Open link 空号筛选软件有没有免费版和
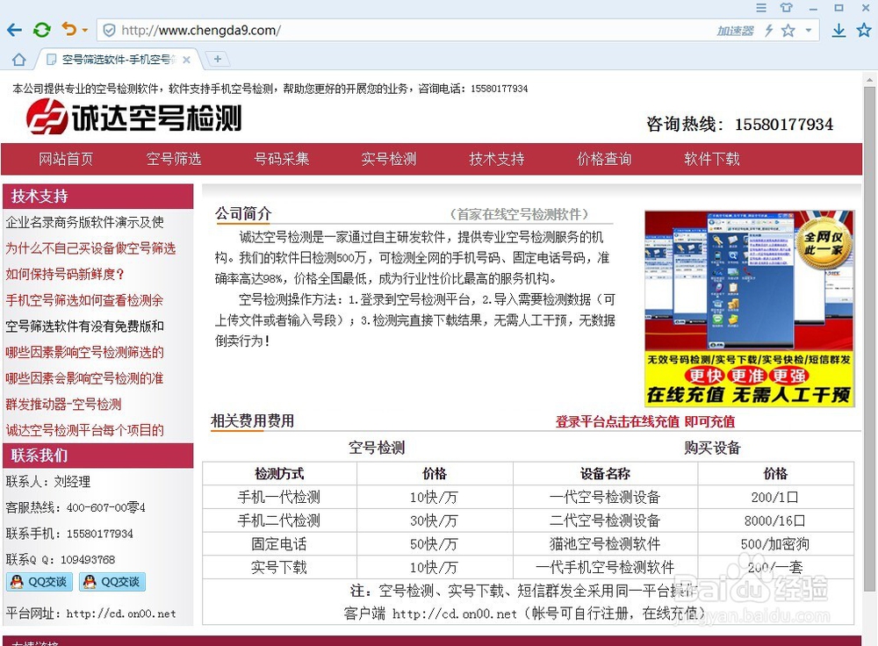Image resolution: width=878 pixels, height=646 pixels. (84, 326)
